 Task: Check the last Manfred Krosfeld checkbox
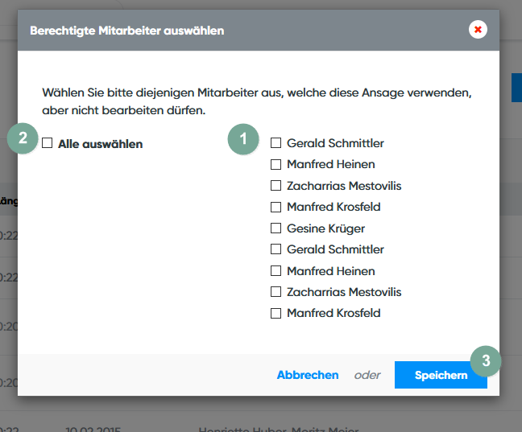(275, 313)
